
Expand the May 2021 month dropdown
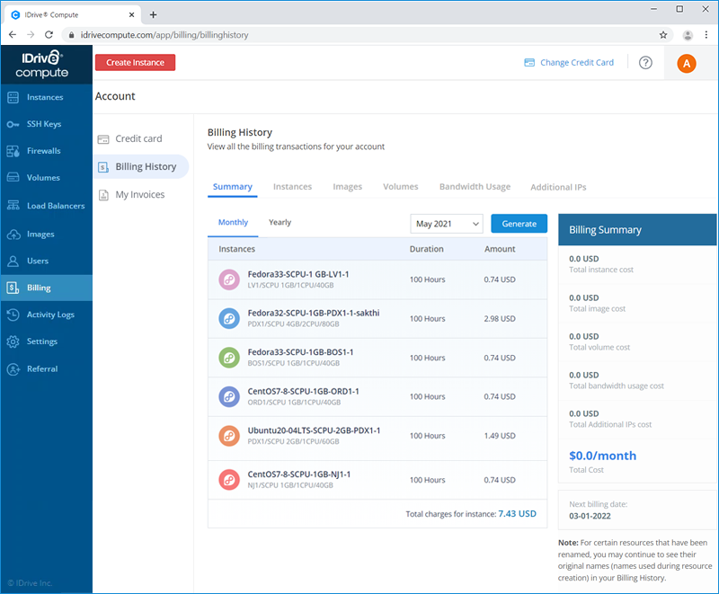[x=447, y=224]
